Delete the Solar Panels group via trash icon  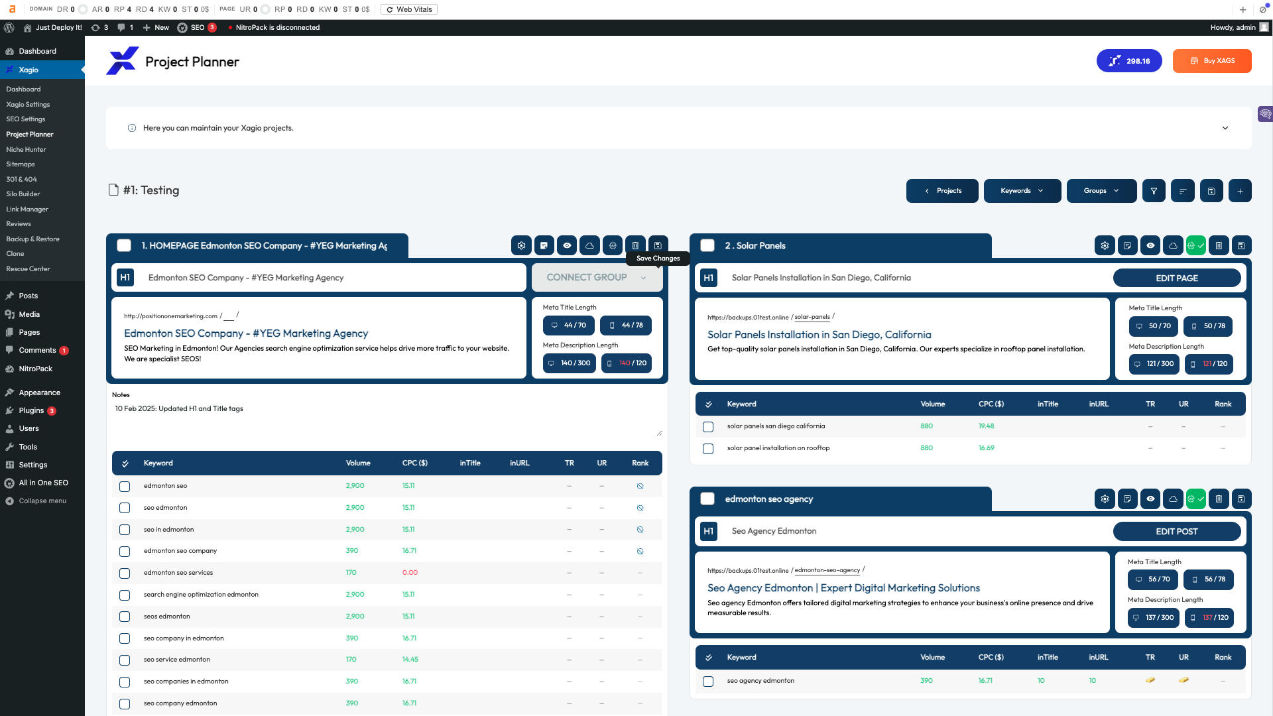pyautogui.click(x=1219, y=245)
